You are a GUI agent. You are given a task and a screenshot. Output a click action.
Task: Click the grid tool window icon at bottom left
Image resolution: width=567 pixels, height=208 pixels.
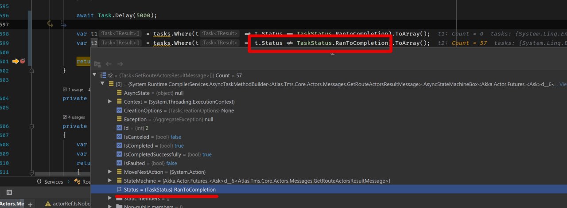point(9,192)
